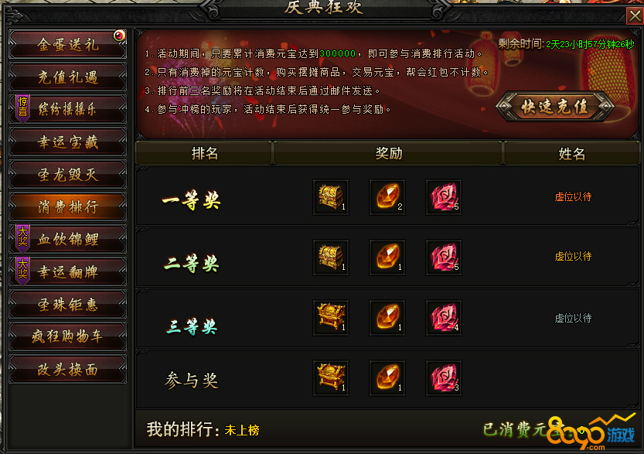Click participation prize orange gem icon
Screen dimensions: 644x454
click(387, 378)
